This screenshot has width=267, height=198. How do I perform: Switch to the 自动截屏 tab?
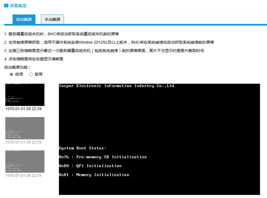24,20
